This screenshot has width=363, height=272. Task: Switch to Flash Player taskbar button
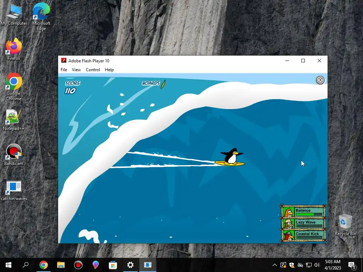148,265
